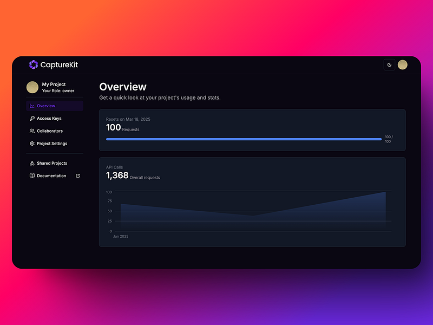Open the Documentation link
The width and height of the screenshot is (433, 325).
(x=55, y=175)
